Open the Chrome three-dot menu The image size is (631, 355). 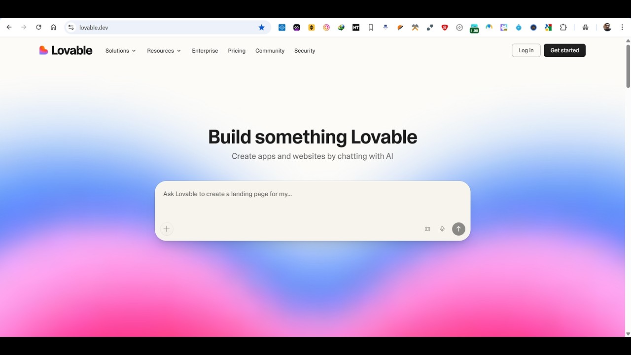pyautogui.click(x=623, y=28)
